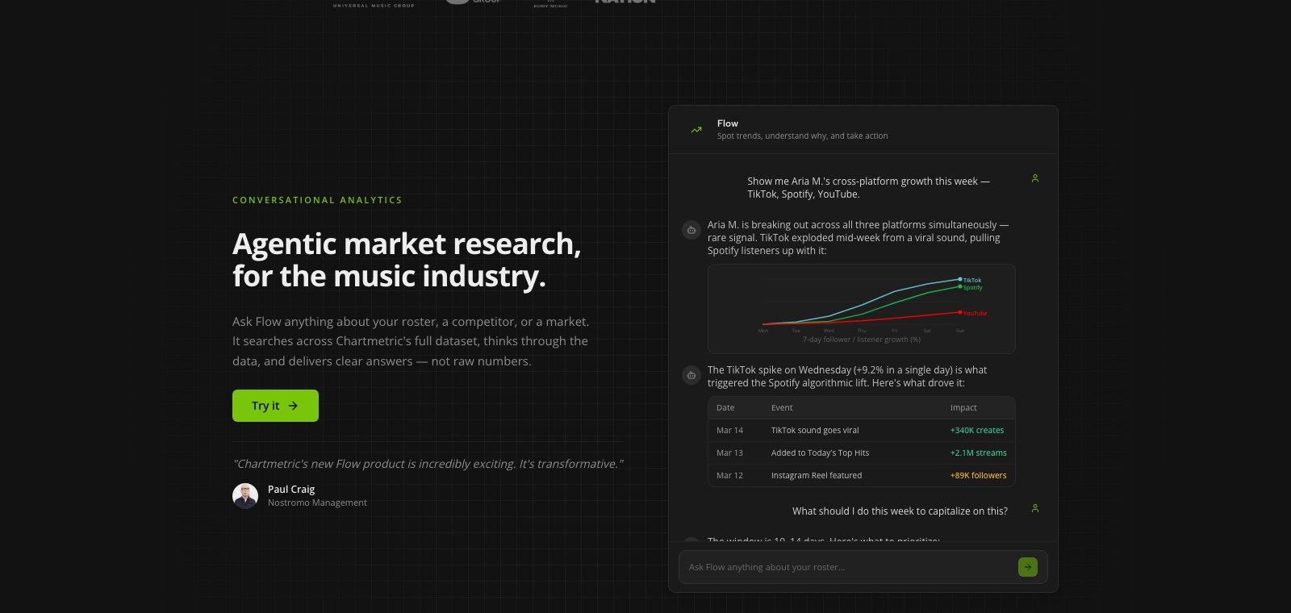Click the '+89K followers' impact value

[978, 475]
